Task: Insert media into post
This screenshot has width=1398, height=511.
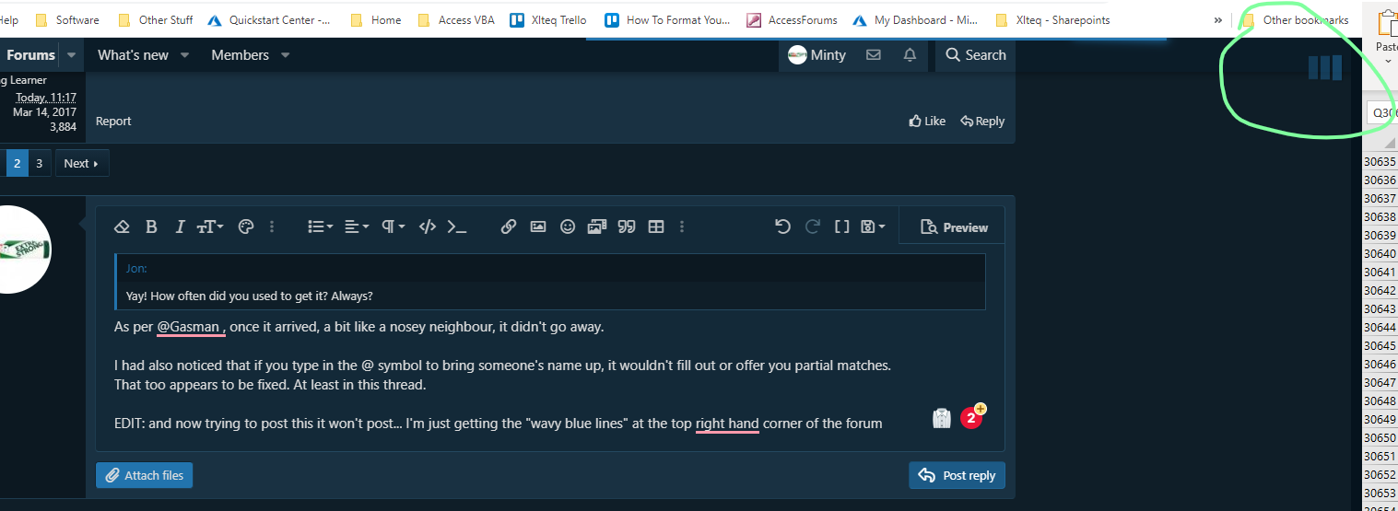Action: [597, 226]
